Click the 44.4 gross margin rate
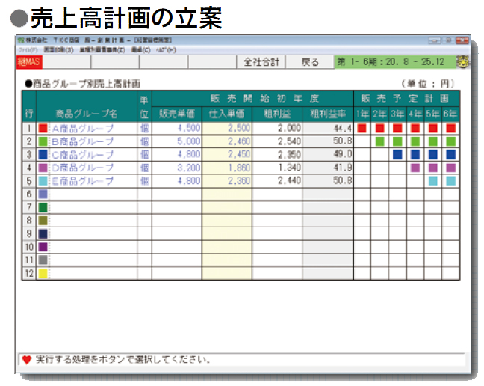Viewport: 484px width, 386px height. pyautogui.click(x=343, y=128)
